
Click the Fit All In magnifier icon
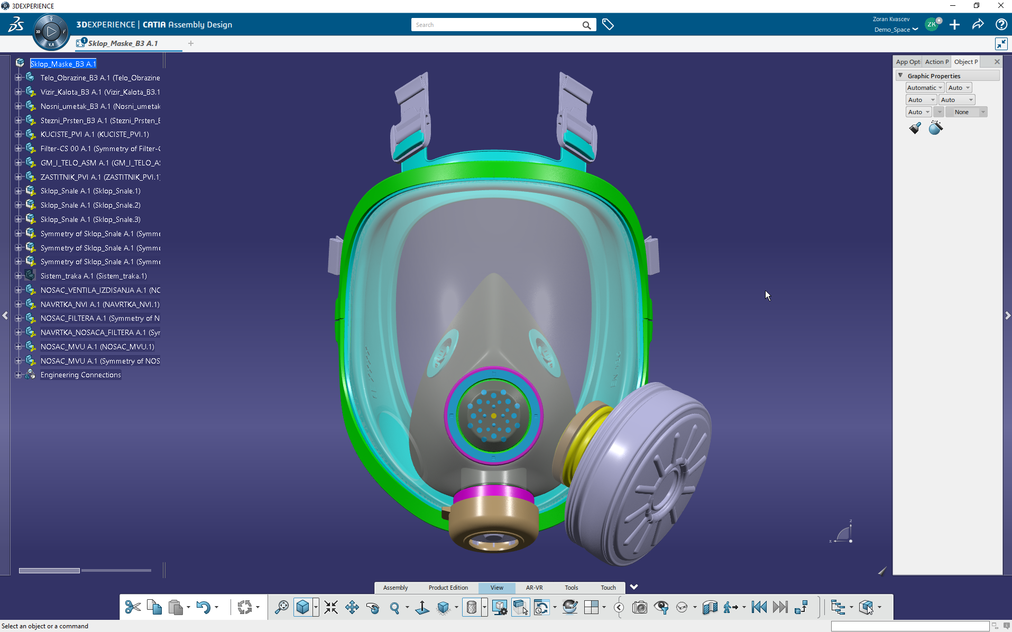[x=282, y=607]
